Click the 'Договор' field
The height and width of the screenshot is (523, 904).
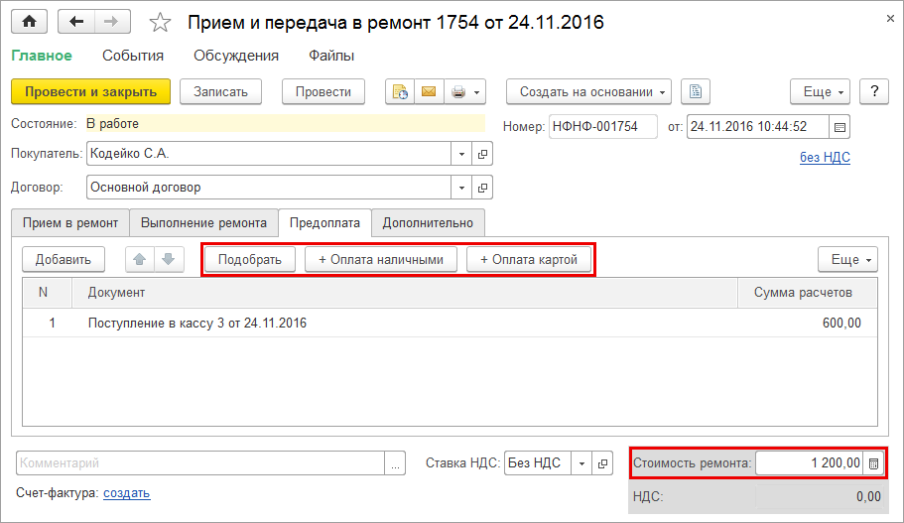(269, 188)
